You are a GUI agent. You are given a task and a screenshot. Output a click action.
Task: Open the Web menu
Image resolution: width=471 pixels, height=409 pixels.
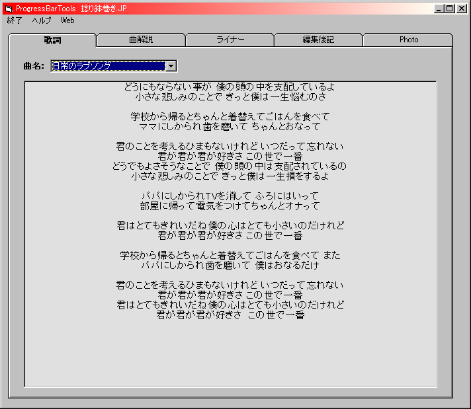(67, 20)
